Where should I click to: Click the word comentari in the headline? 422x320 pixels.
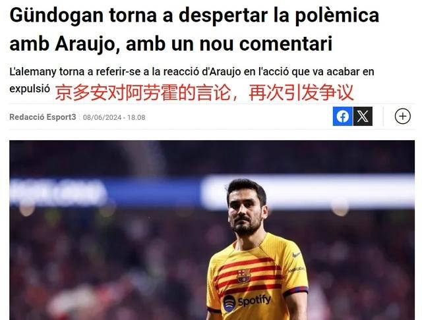coord(286,44)
